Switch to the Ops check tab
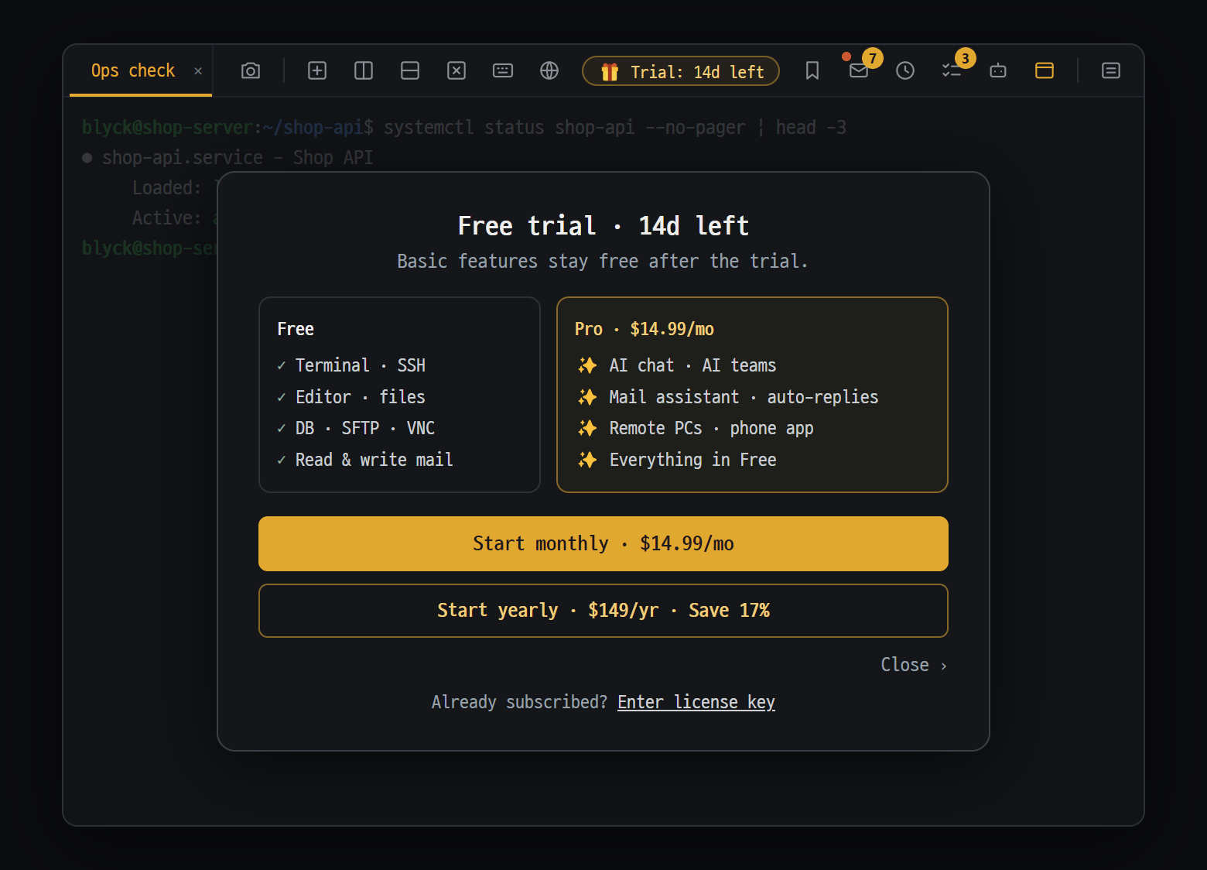1207x870 pixels. pyautogui.click(x=133, y=70)
